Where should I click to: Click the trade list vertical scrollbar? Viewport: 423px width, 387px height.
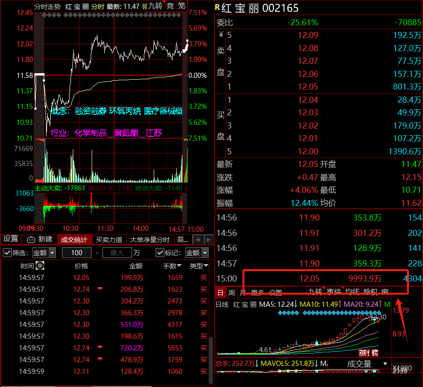click(211, 352)
